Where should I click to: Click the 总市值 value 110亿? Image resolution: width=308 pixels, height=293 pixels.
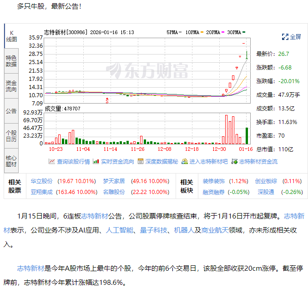click(286, 149)
